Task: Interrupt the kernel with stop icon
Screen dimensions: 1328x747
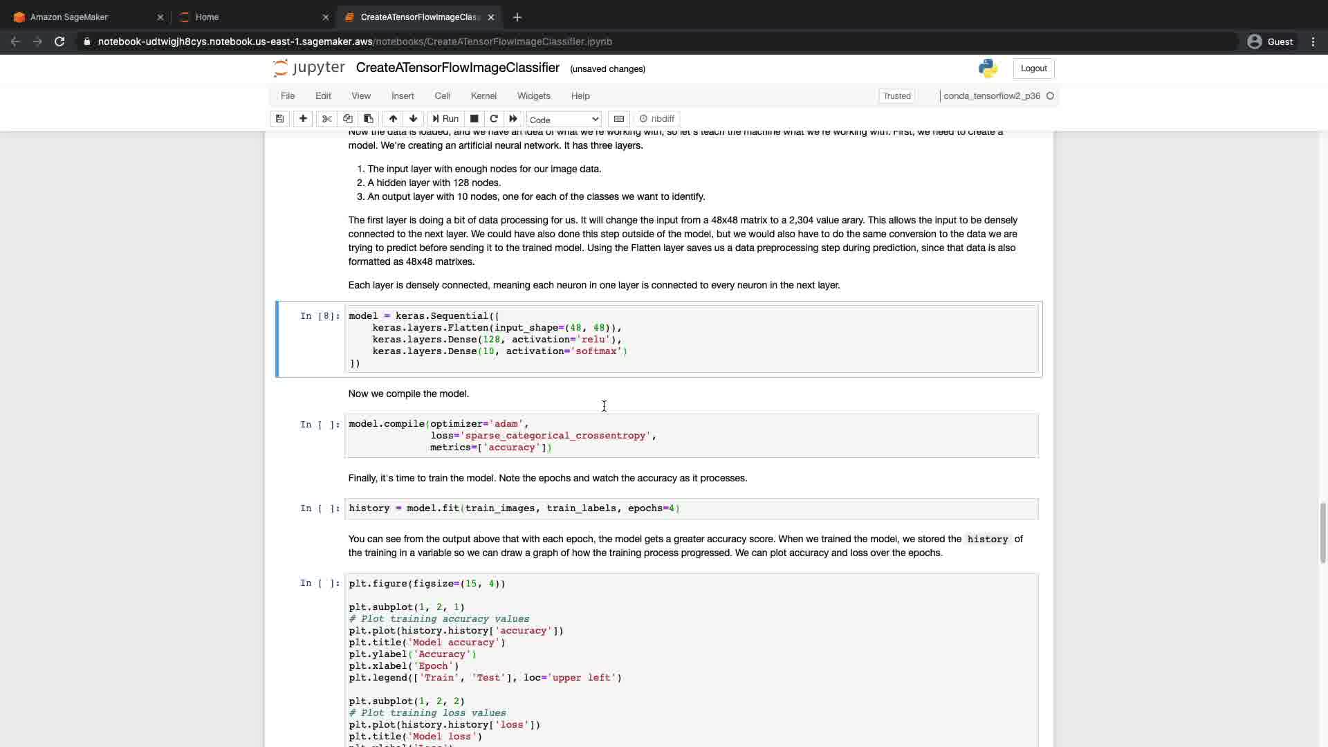Action: [474, 119]
